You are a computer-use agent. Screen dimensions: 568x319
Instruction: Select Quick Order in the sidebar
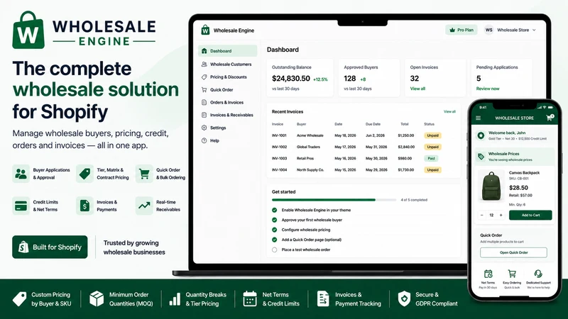point(217,90)
